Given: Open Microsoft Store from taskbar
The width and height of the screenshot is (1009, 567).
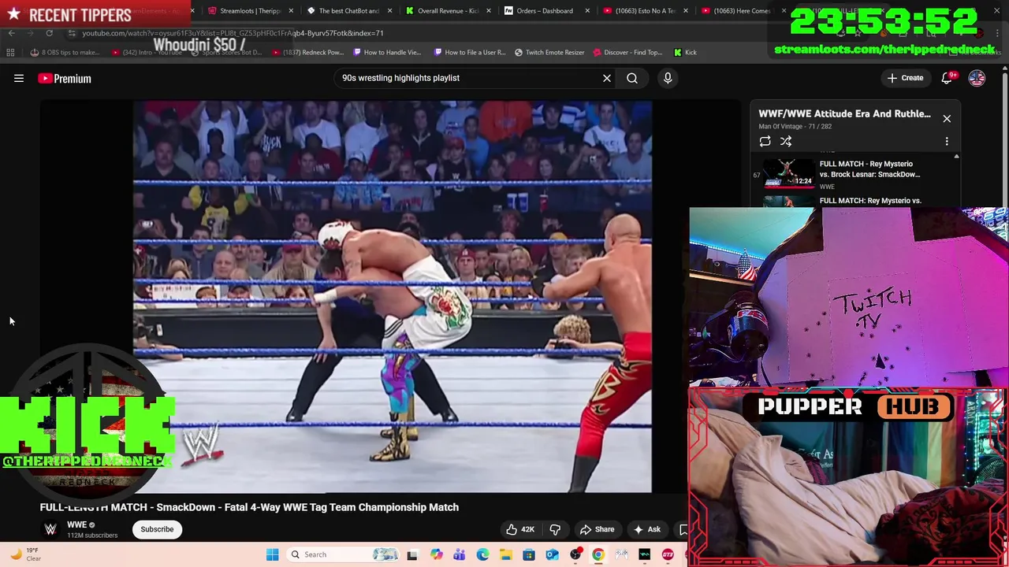Looking at the screenshot, I should click(529, 554).
